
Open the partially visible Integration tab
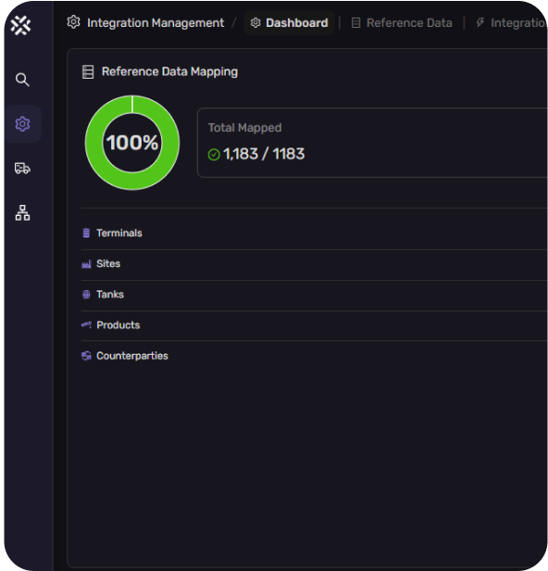(511, 23)
